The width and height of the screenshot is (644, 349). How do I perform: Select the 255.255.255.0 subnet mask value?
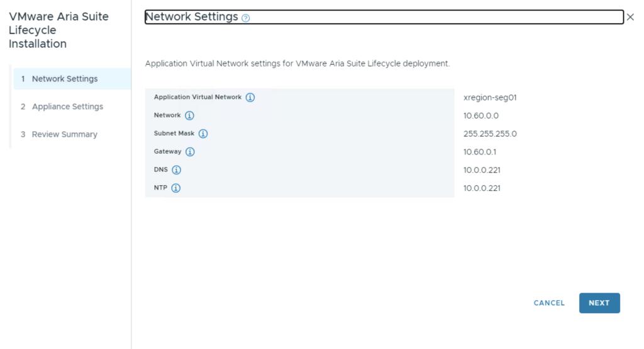click(490, 134)
